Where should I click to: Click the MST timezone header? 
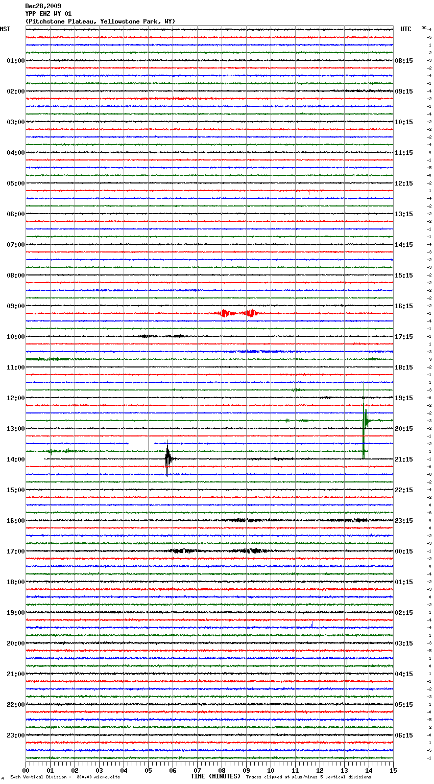pyautogui.click(x=5, y=29)
